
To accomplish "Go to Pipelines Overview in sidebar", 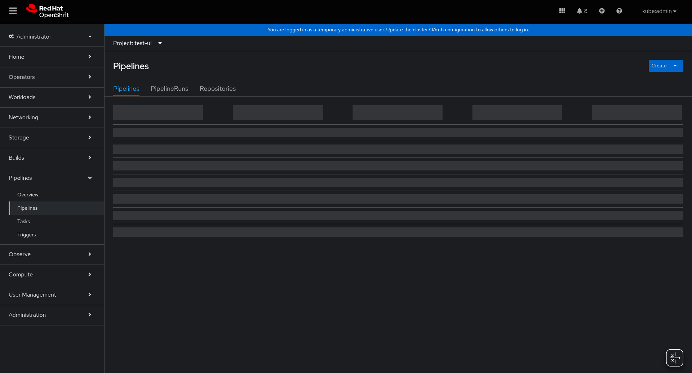I will (56, 195).
